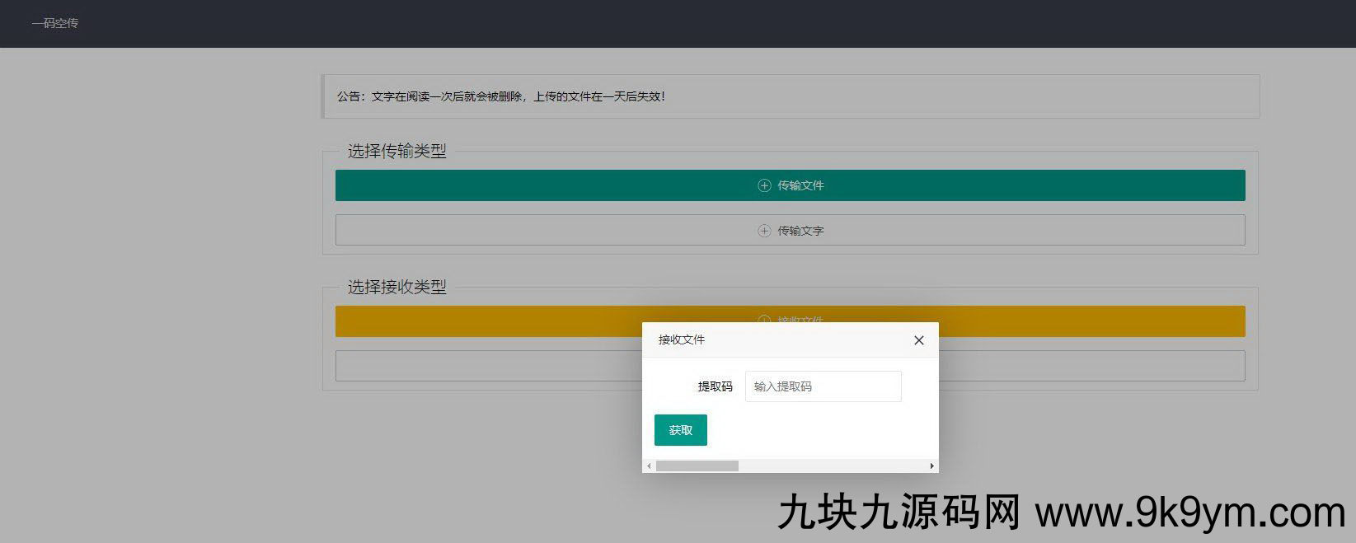1356x543 pixels.
Task: Click the 提取码 field label
Action: tap(715, 386)
